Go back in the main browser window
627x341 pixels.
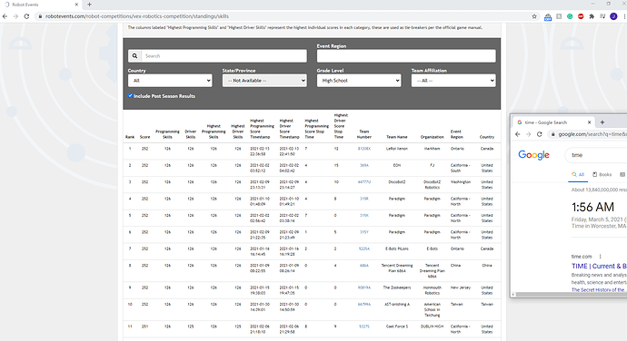point(5,16)
